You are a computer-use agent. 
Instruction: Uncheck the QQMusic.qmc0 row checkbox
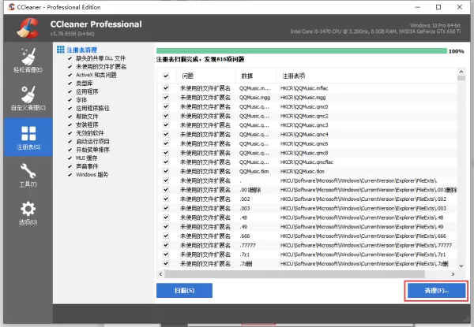pos(166,106)
